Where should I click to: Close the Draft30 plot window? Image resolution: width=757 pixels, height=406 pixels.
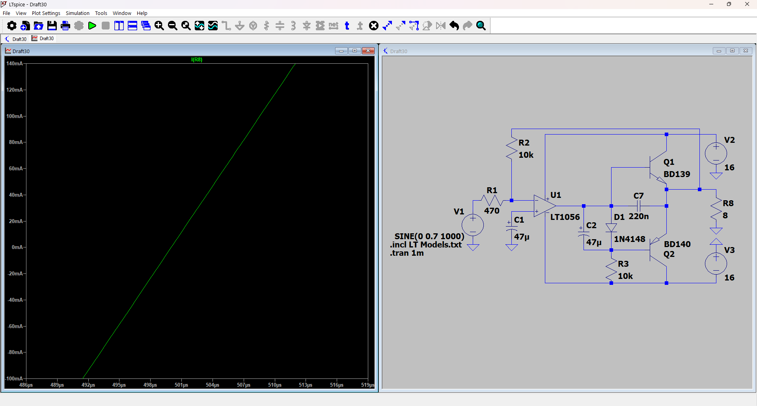coord(368,51)
